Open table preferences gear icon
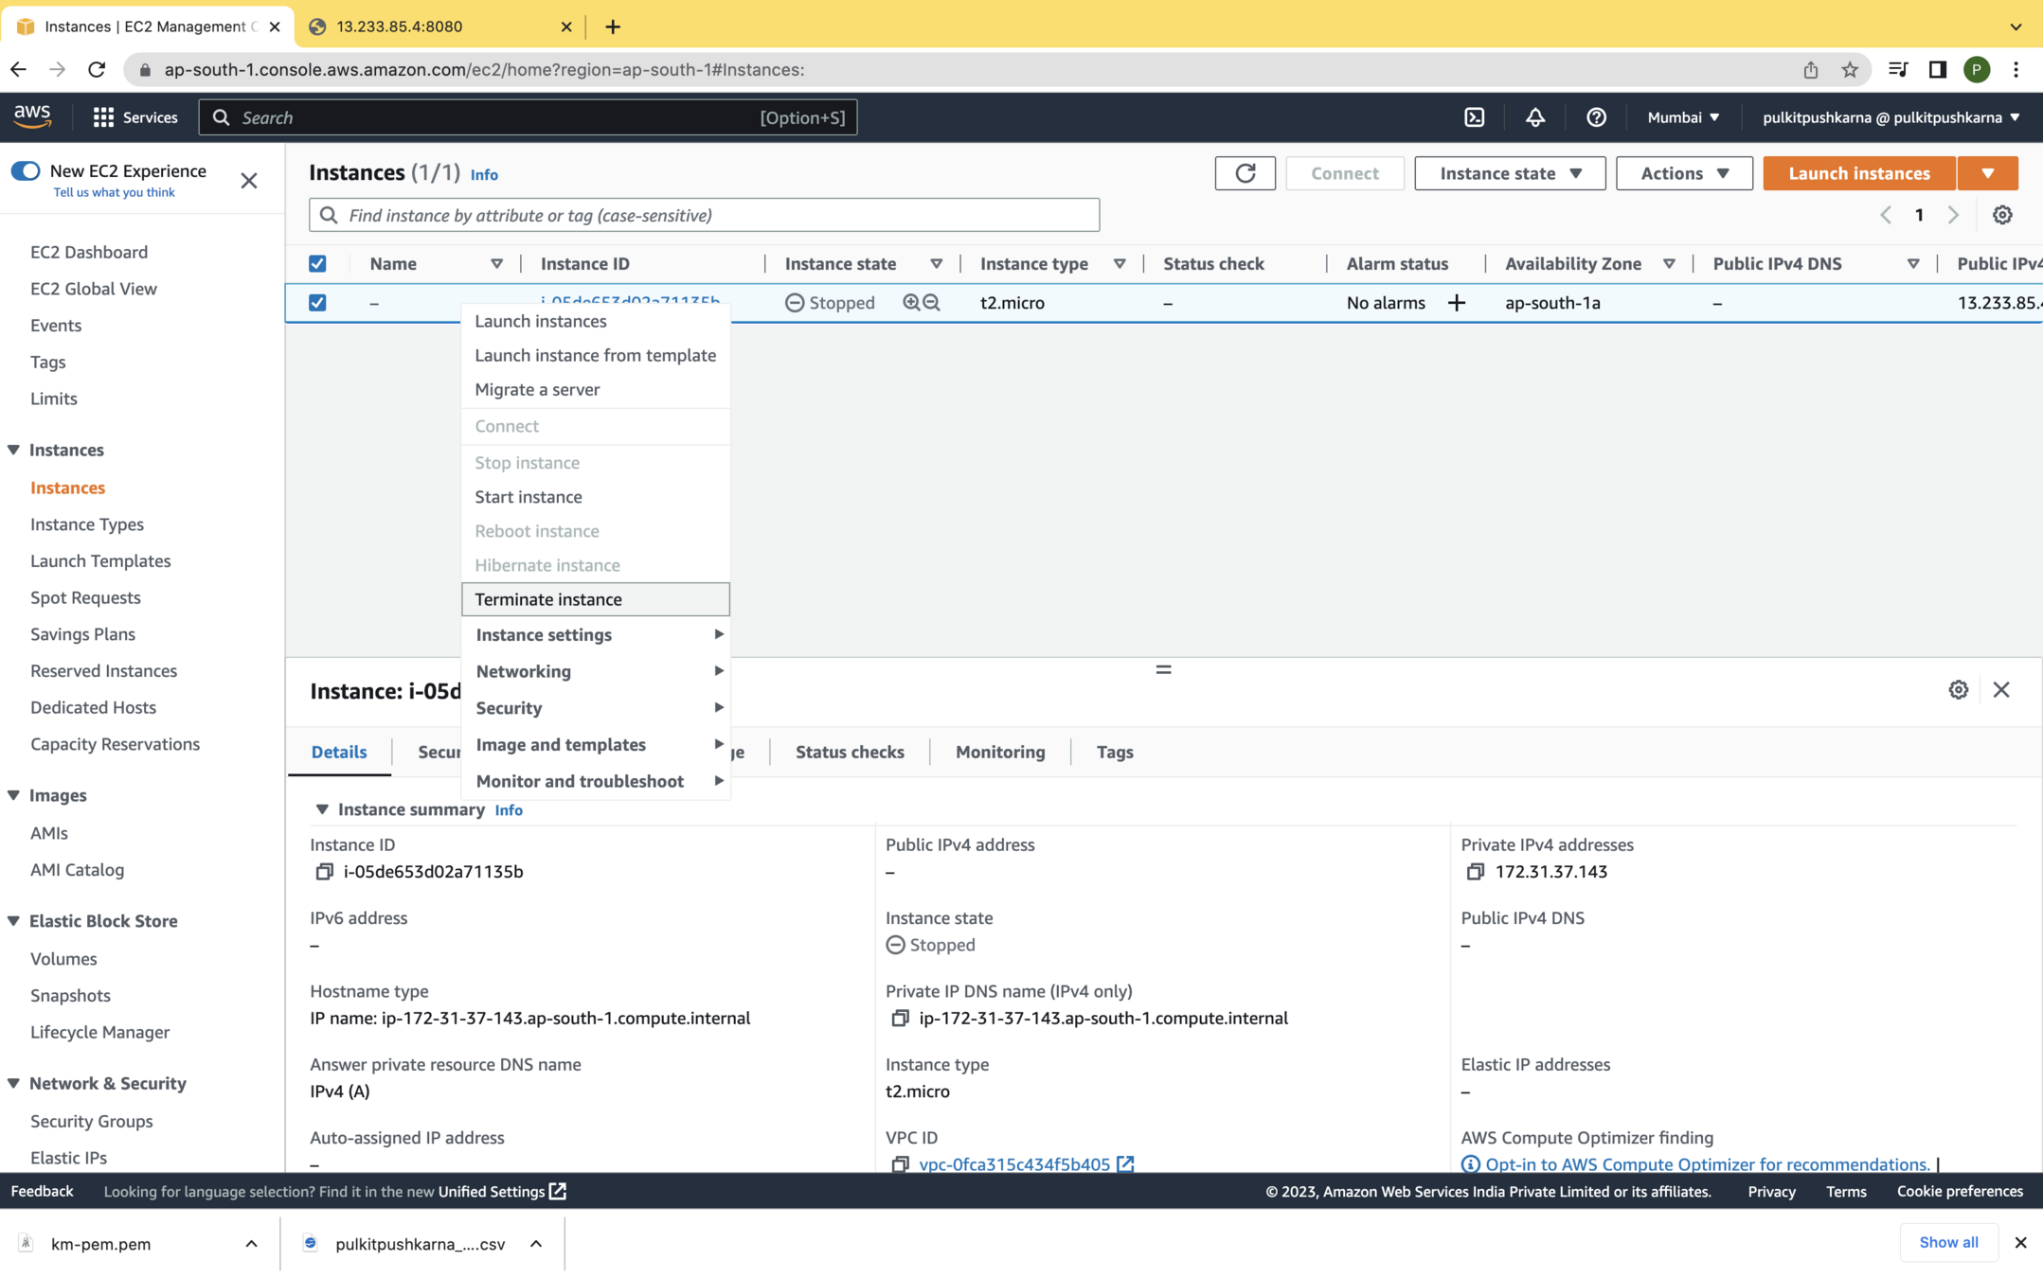2043x1278 pixels. click(2001, 215)
